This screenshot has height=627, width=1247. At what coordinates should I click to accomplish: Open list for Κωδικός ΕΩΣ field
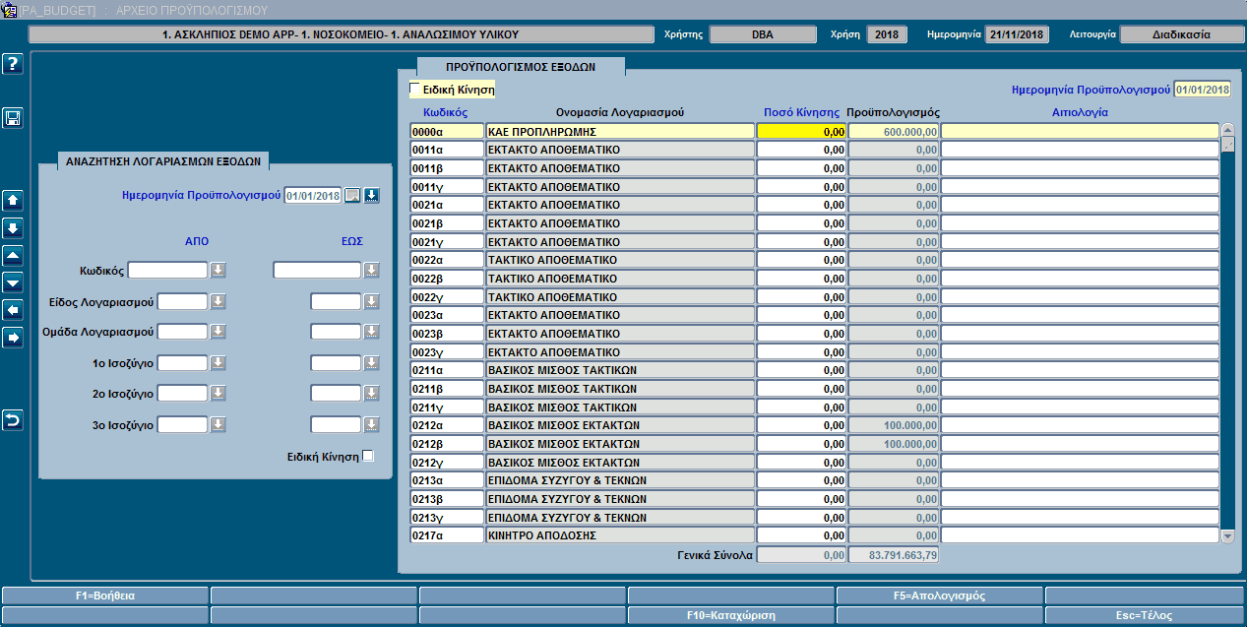[x=371, y=270]
